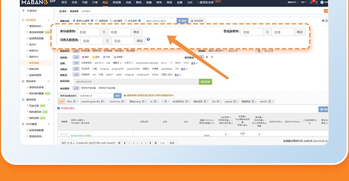Screen dimensions: 349x181
Task: Select 仓位编号 radio button
Action: (x=111, y=21)
